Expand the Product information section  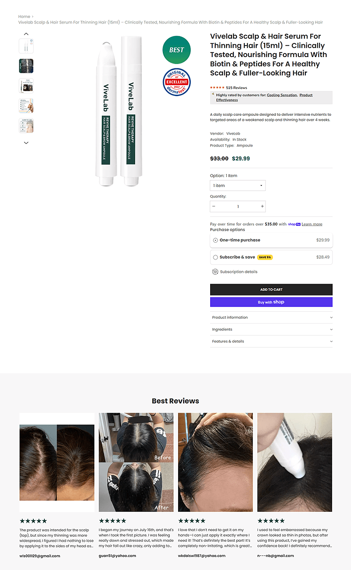point(271,317)
